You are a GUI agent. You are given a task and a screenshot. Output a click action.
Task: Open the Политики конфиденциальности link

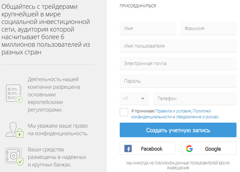pos(202,111)
